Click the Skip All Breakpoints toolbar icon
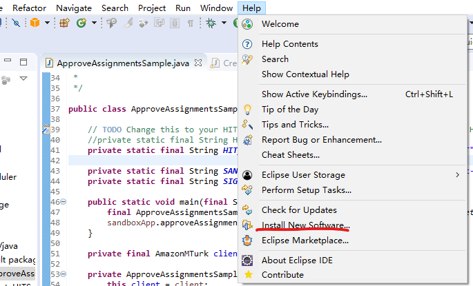The height and width of the screenshot is (286, 473). tap(16, 23)
